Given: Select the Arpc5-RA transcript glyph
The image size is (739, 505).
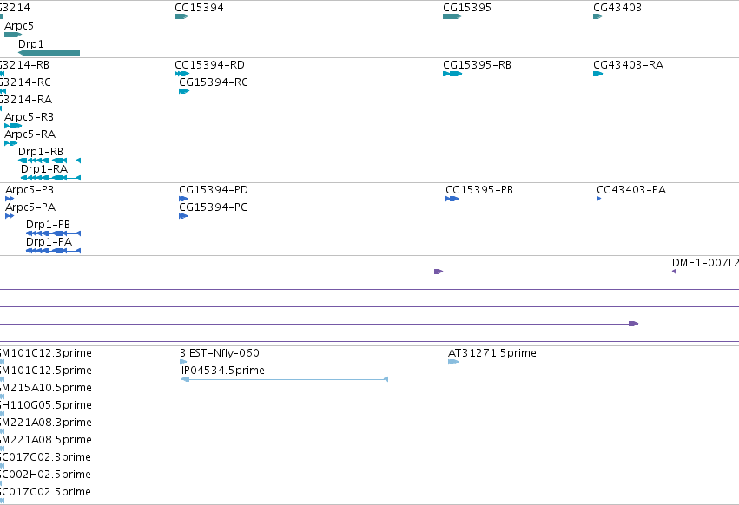Looking at the screenshot, I should coord(10,143).
